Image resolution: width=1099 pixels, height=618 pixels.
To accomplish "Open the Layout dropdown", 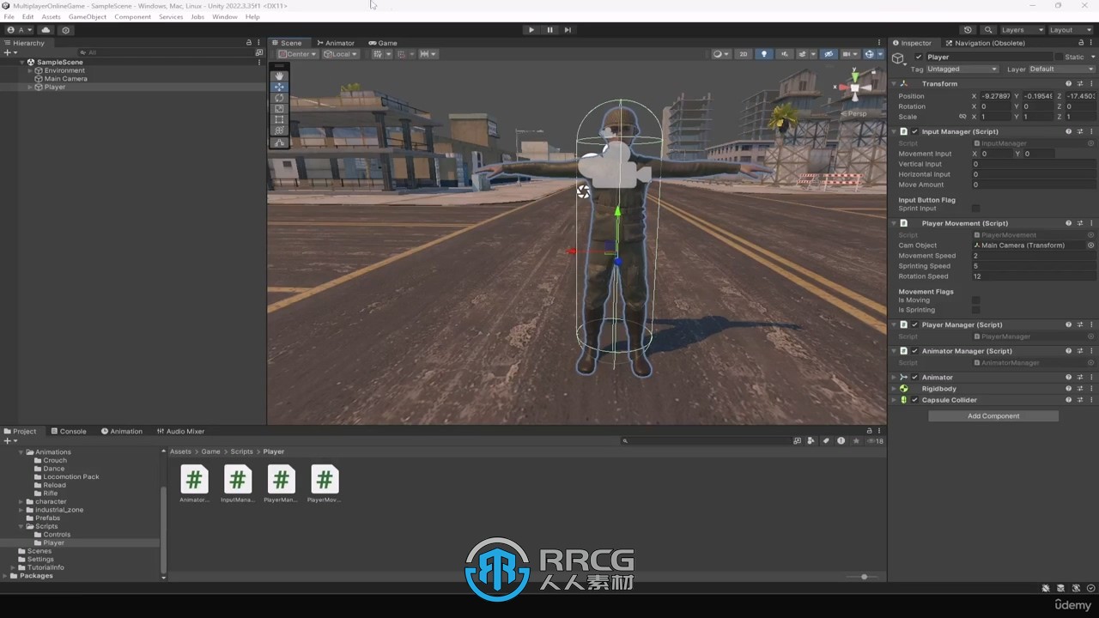I will coord(1070,30).
